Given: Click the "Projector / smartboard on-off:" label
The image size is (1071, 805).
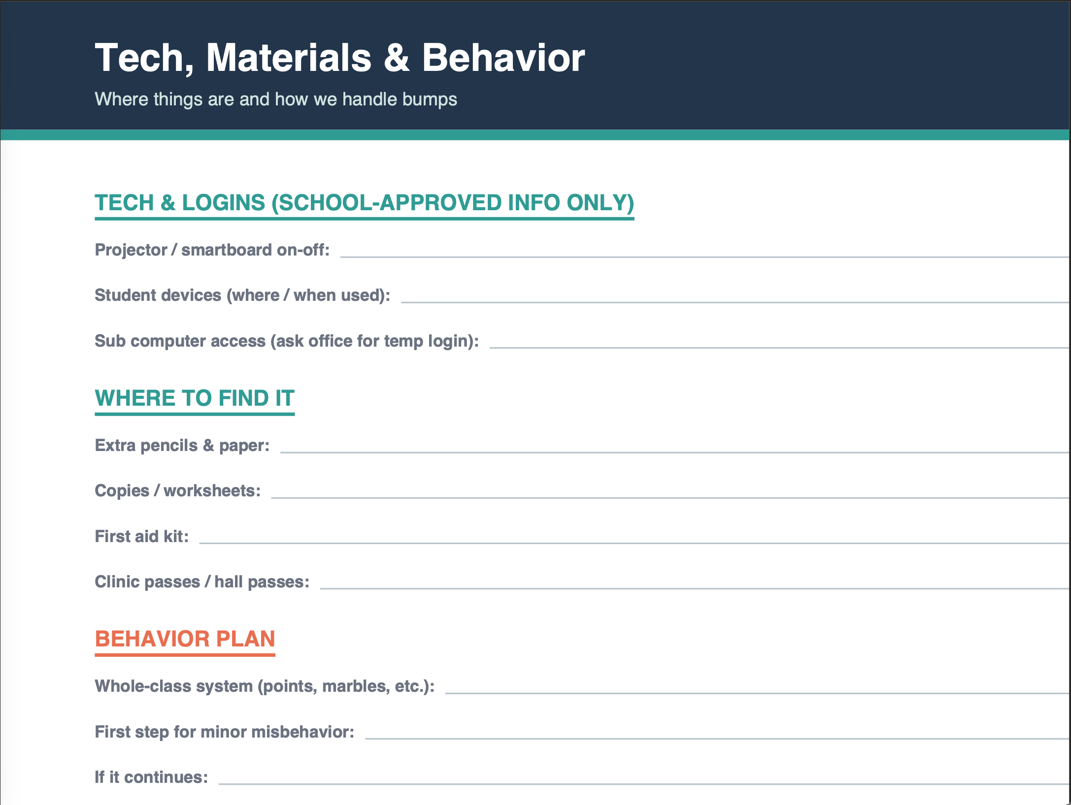Looking at the screenshot, I should [212, 250].
